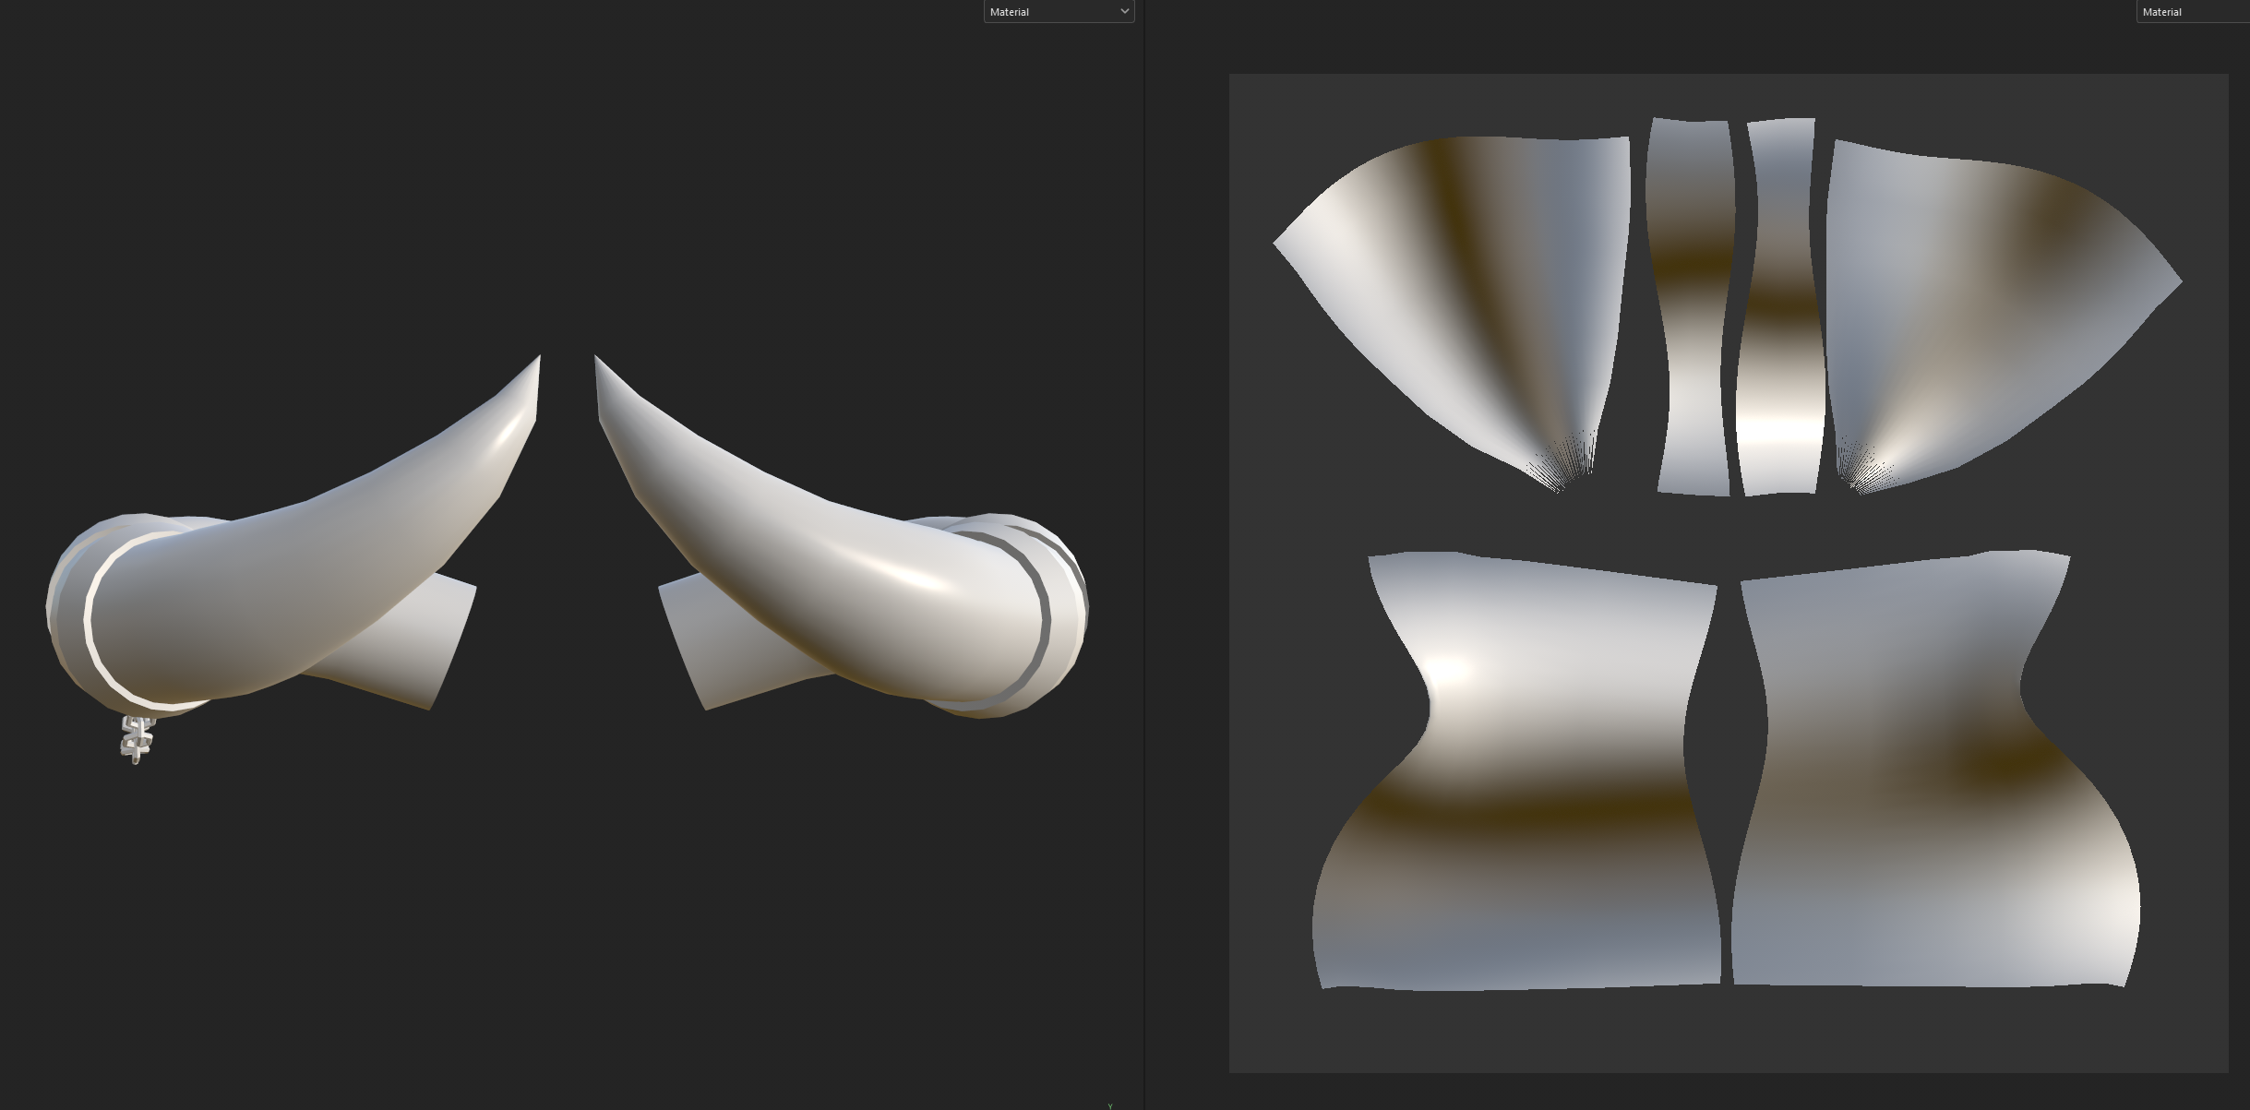
Task: Click the chain earring under the left horn
Action: pyautogui.click(x=137, y=738)
